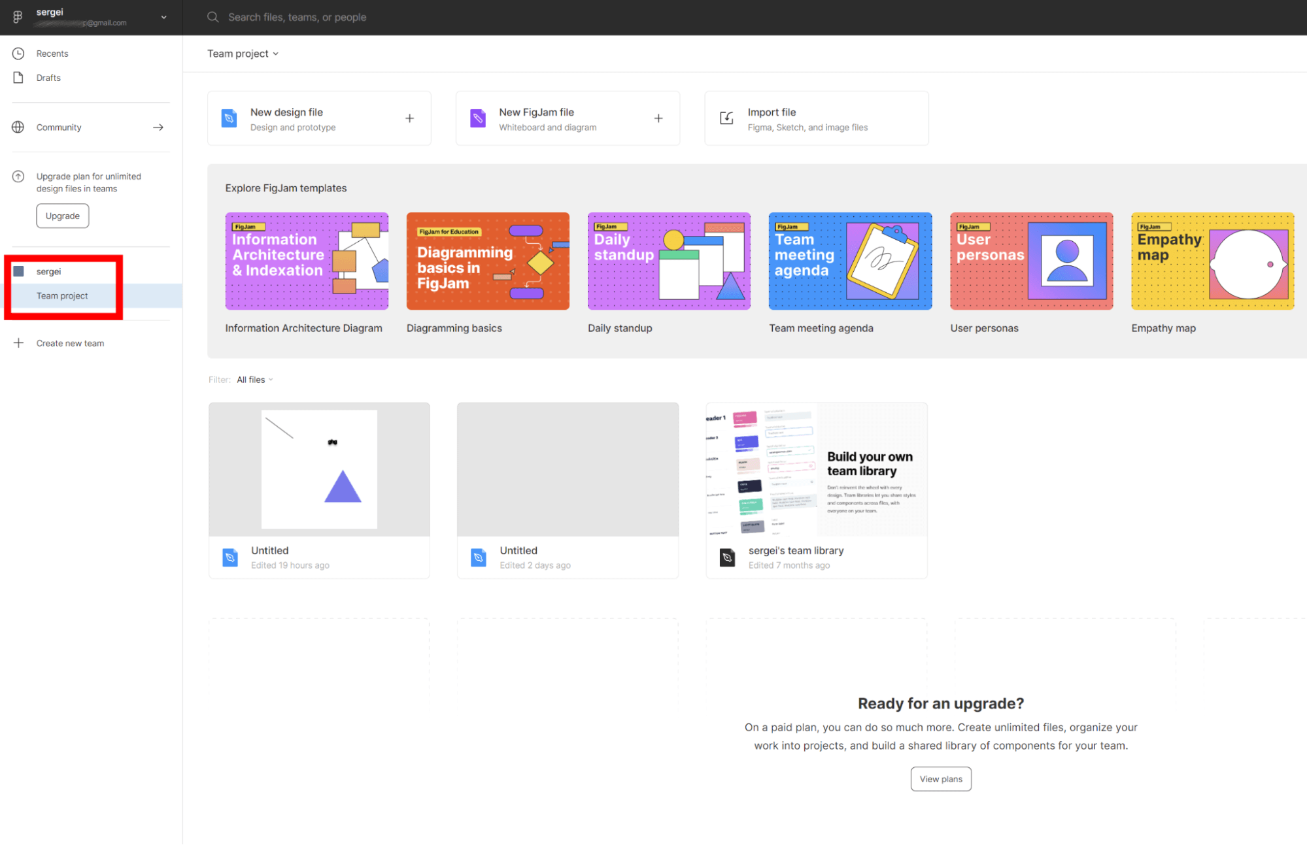Screen dimensions: 1307x845
Task: Click the Empathy map caption text
Action: pyautogui.click(x=1163, y=328)
